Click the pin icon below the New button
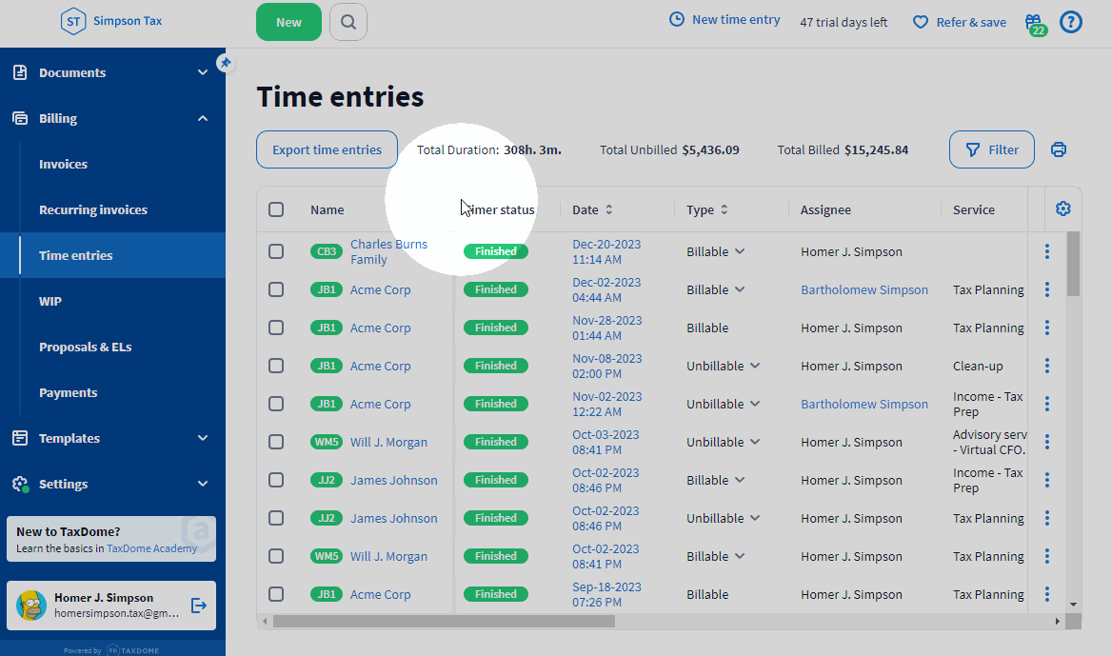Viewport: 1112px width, 656px height. point(226,62)
